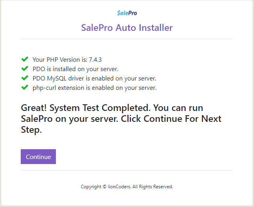254x207 pixels.
Task: Click the checkmark beside php-curl extension
Action: click(25, 87)
